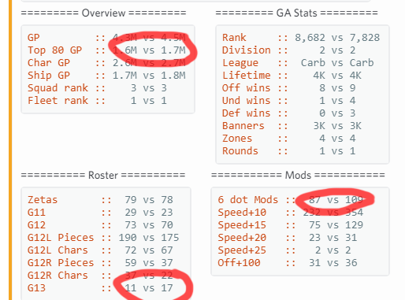
Task: Click the Char GP label
Action: pos(49,63)
